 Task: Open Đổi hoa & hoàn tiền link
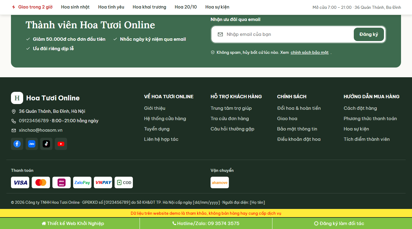[x=299, y=108]
